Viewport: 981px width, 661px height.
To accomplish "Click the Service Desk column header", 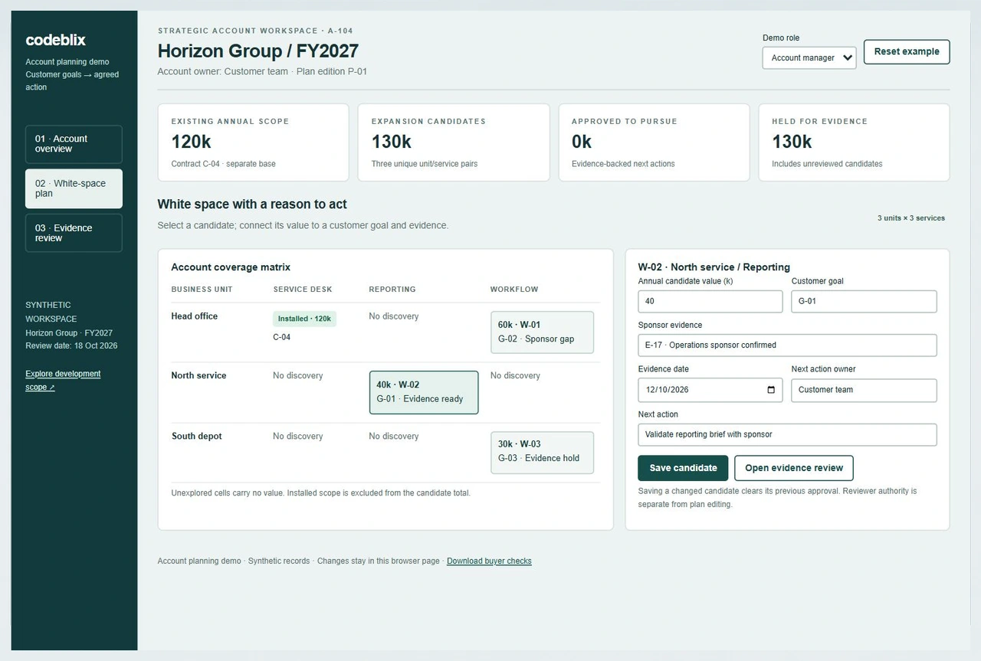I will point(303,290).
